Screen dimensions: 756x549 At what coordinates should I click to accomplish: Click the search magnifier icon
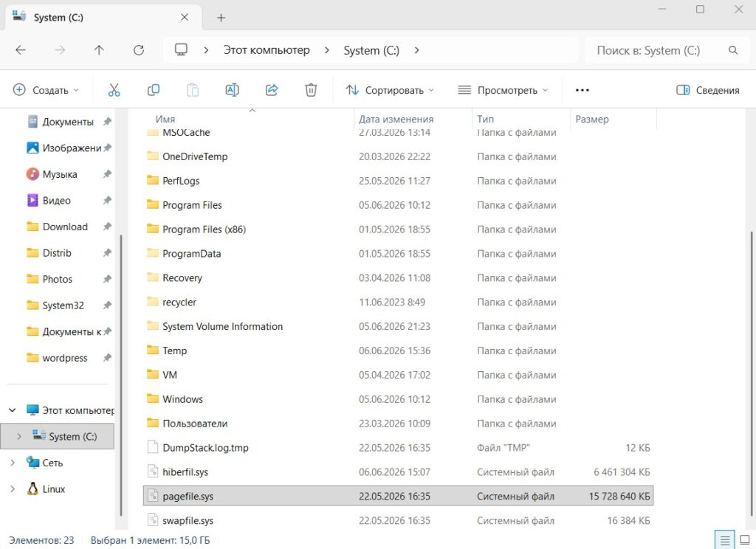pos(733,50)
